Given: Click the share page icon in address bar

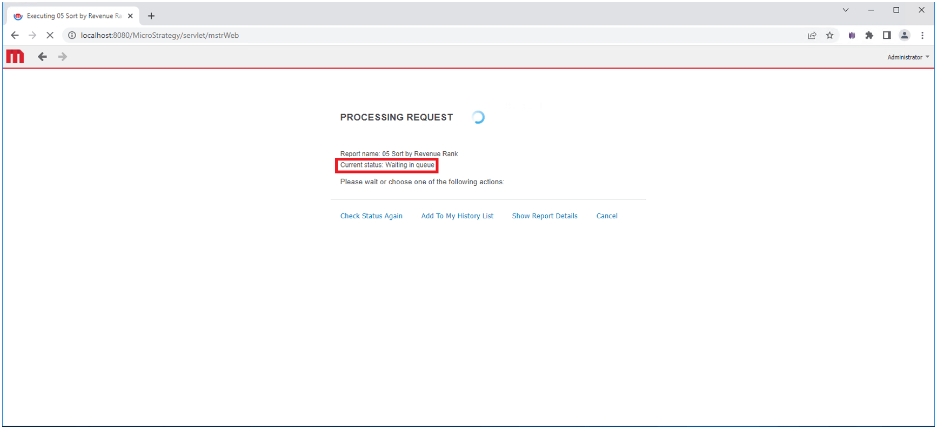Looking at the screenshot, I should point(812,35).
